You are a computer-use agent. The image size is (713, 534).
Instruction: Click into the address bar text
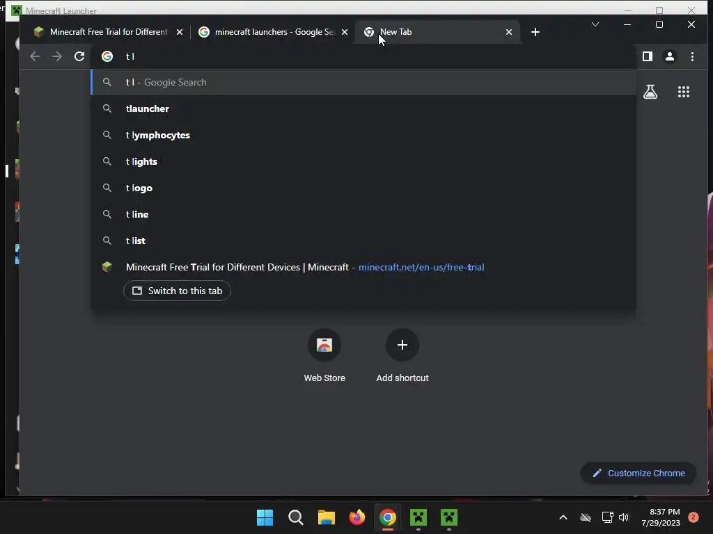(363, 56)
